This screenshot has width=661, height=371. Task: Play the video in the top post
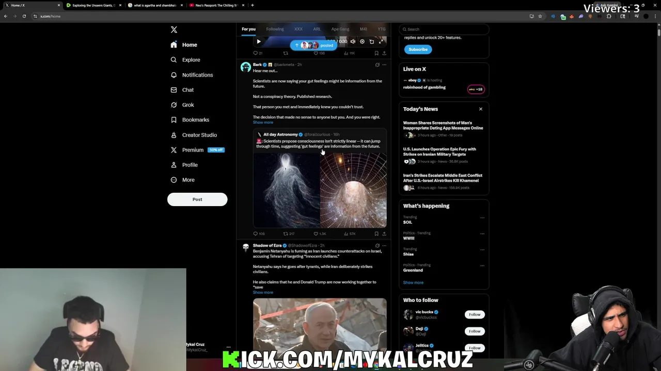pyautogui.click(x=259, y=42)
